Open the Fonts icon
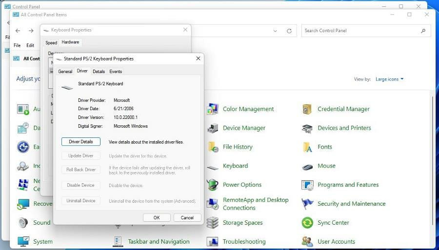This screenshot has height=250, width=439. [307, 147]
